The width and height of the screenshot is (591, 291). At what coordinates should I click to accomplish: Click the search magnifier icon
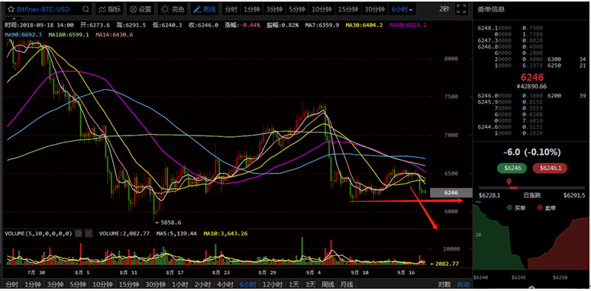[x=86, y=9]
